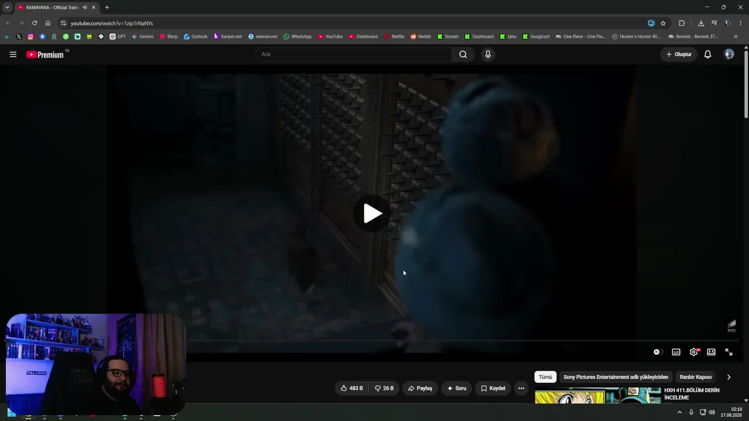Viewport: 749px width, 421px height.
Task: Play the video with the center play button
Action: pyautogui.click(x=372, y=213)
